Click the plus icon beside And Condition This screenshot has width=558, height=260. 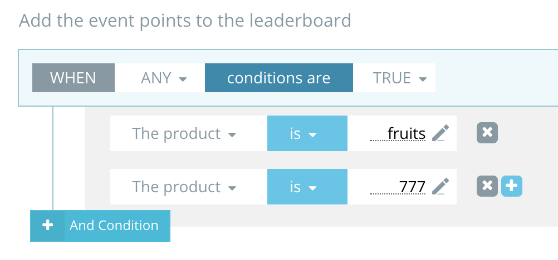(48, 226)
